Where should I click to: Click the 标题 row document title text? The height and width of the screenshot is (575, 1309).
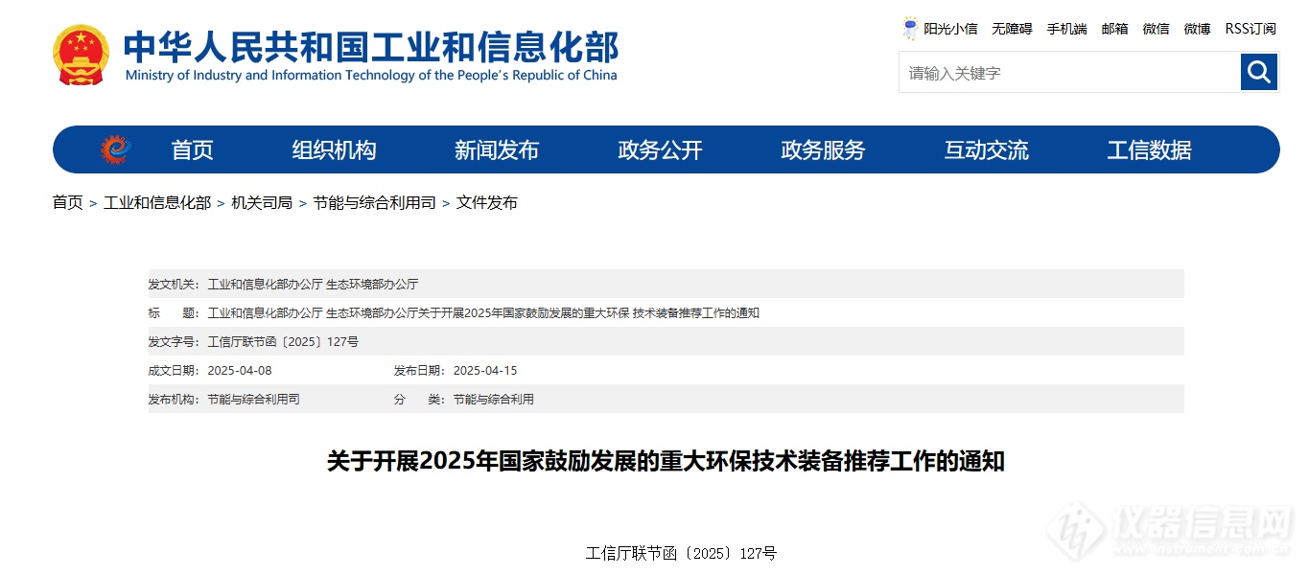click(483, 313)
